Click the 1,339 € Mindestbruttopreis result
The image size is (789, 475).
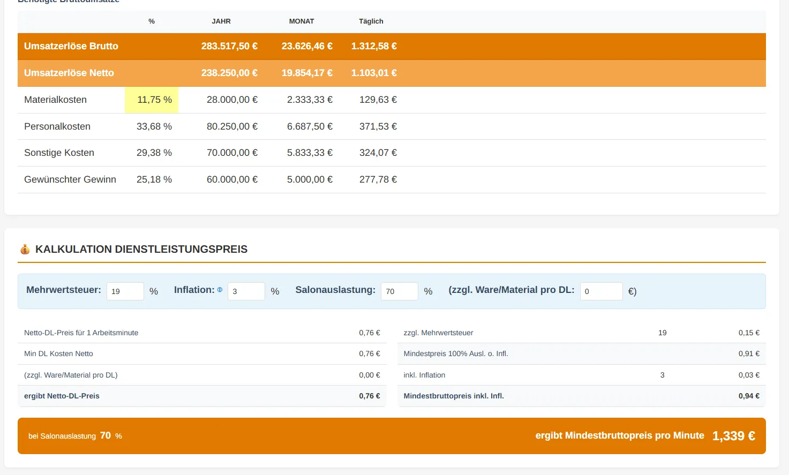click(733, 436)
